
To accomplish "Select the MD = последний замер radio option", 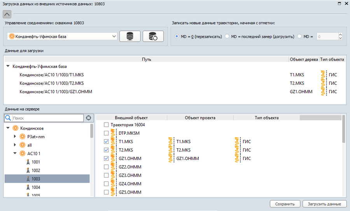I will coord(227,36).
